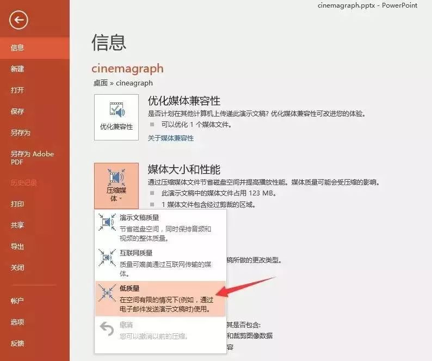Click the cinemagraph document title
The width and height of the screenshot is (432, 361).
click(x=127, y=69)
